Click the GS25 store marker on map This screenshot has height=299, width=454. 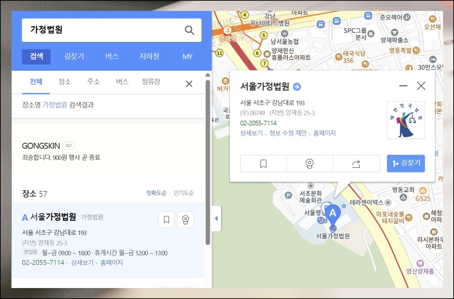pos(423,191)
